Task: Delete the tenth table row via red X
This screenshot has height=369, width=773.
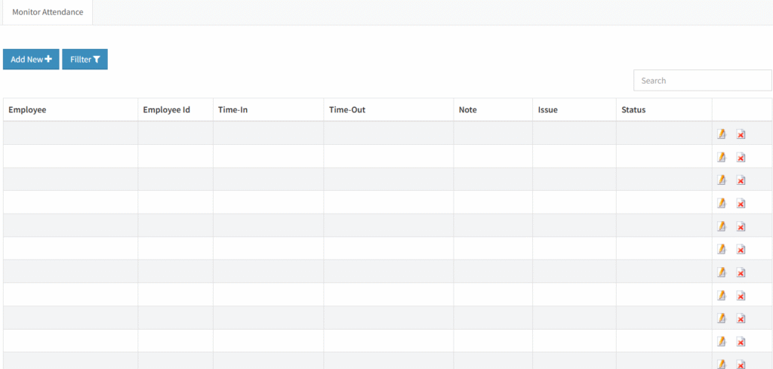Action: [x=741, y=341]
